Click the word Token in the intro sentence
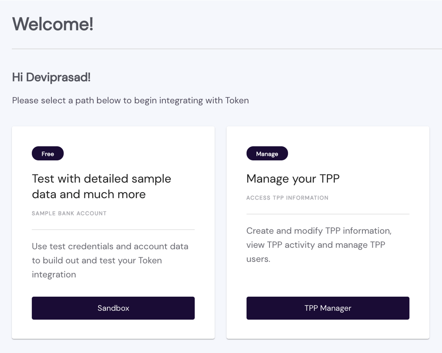442x353 pixels. 237,100
